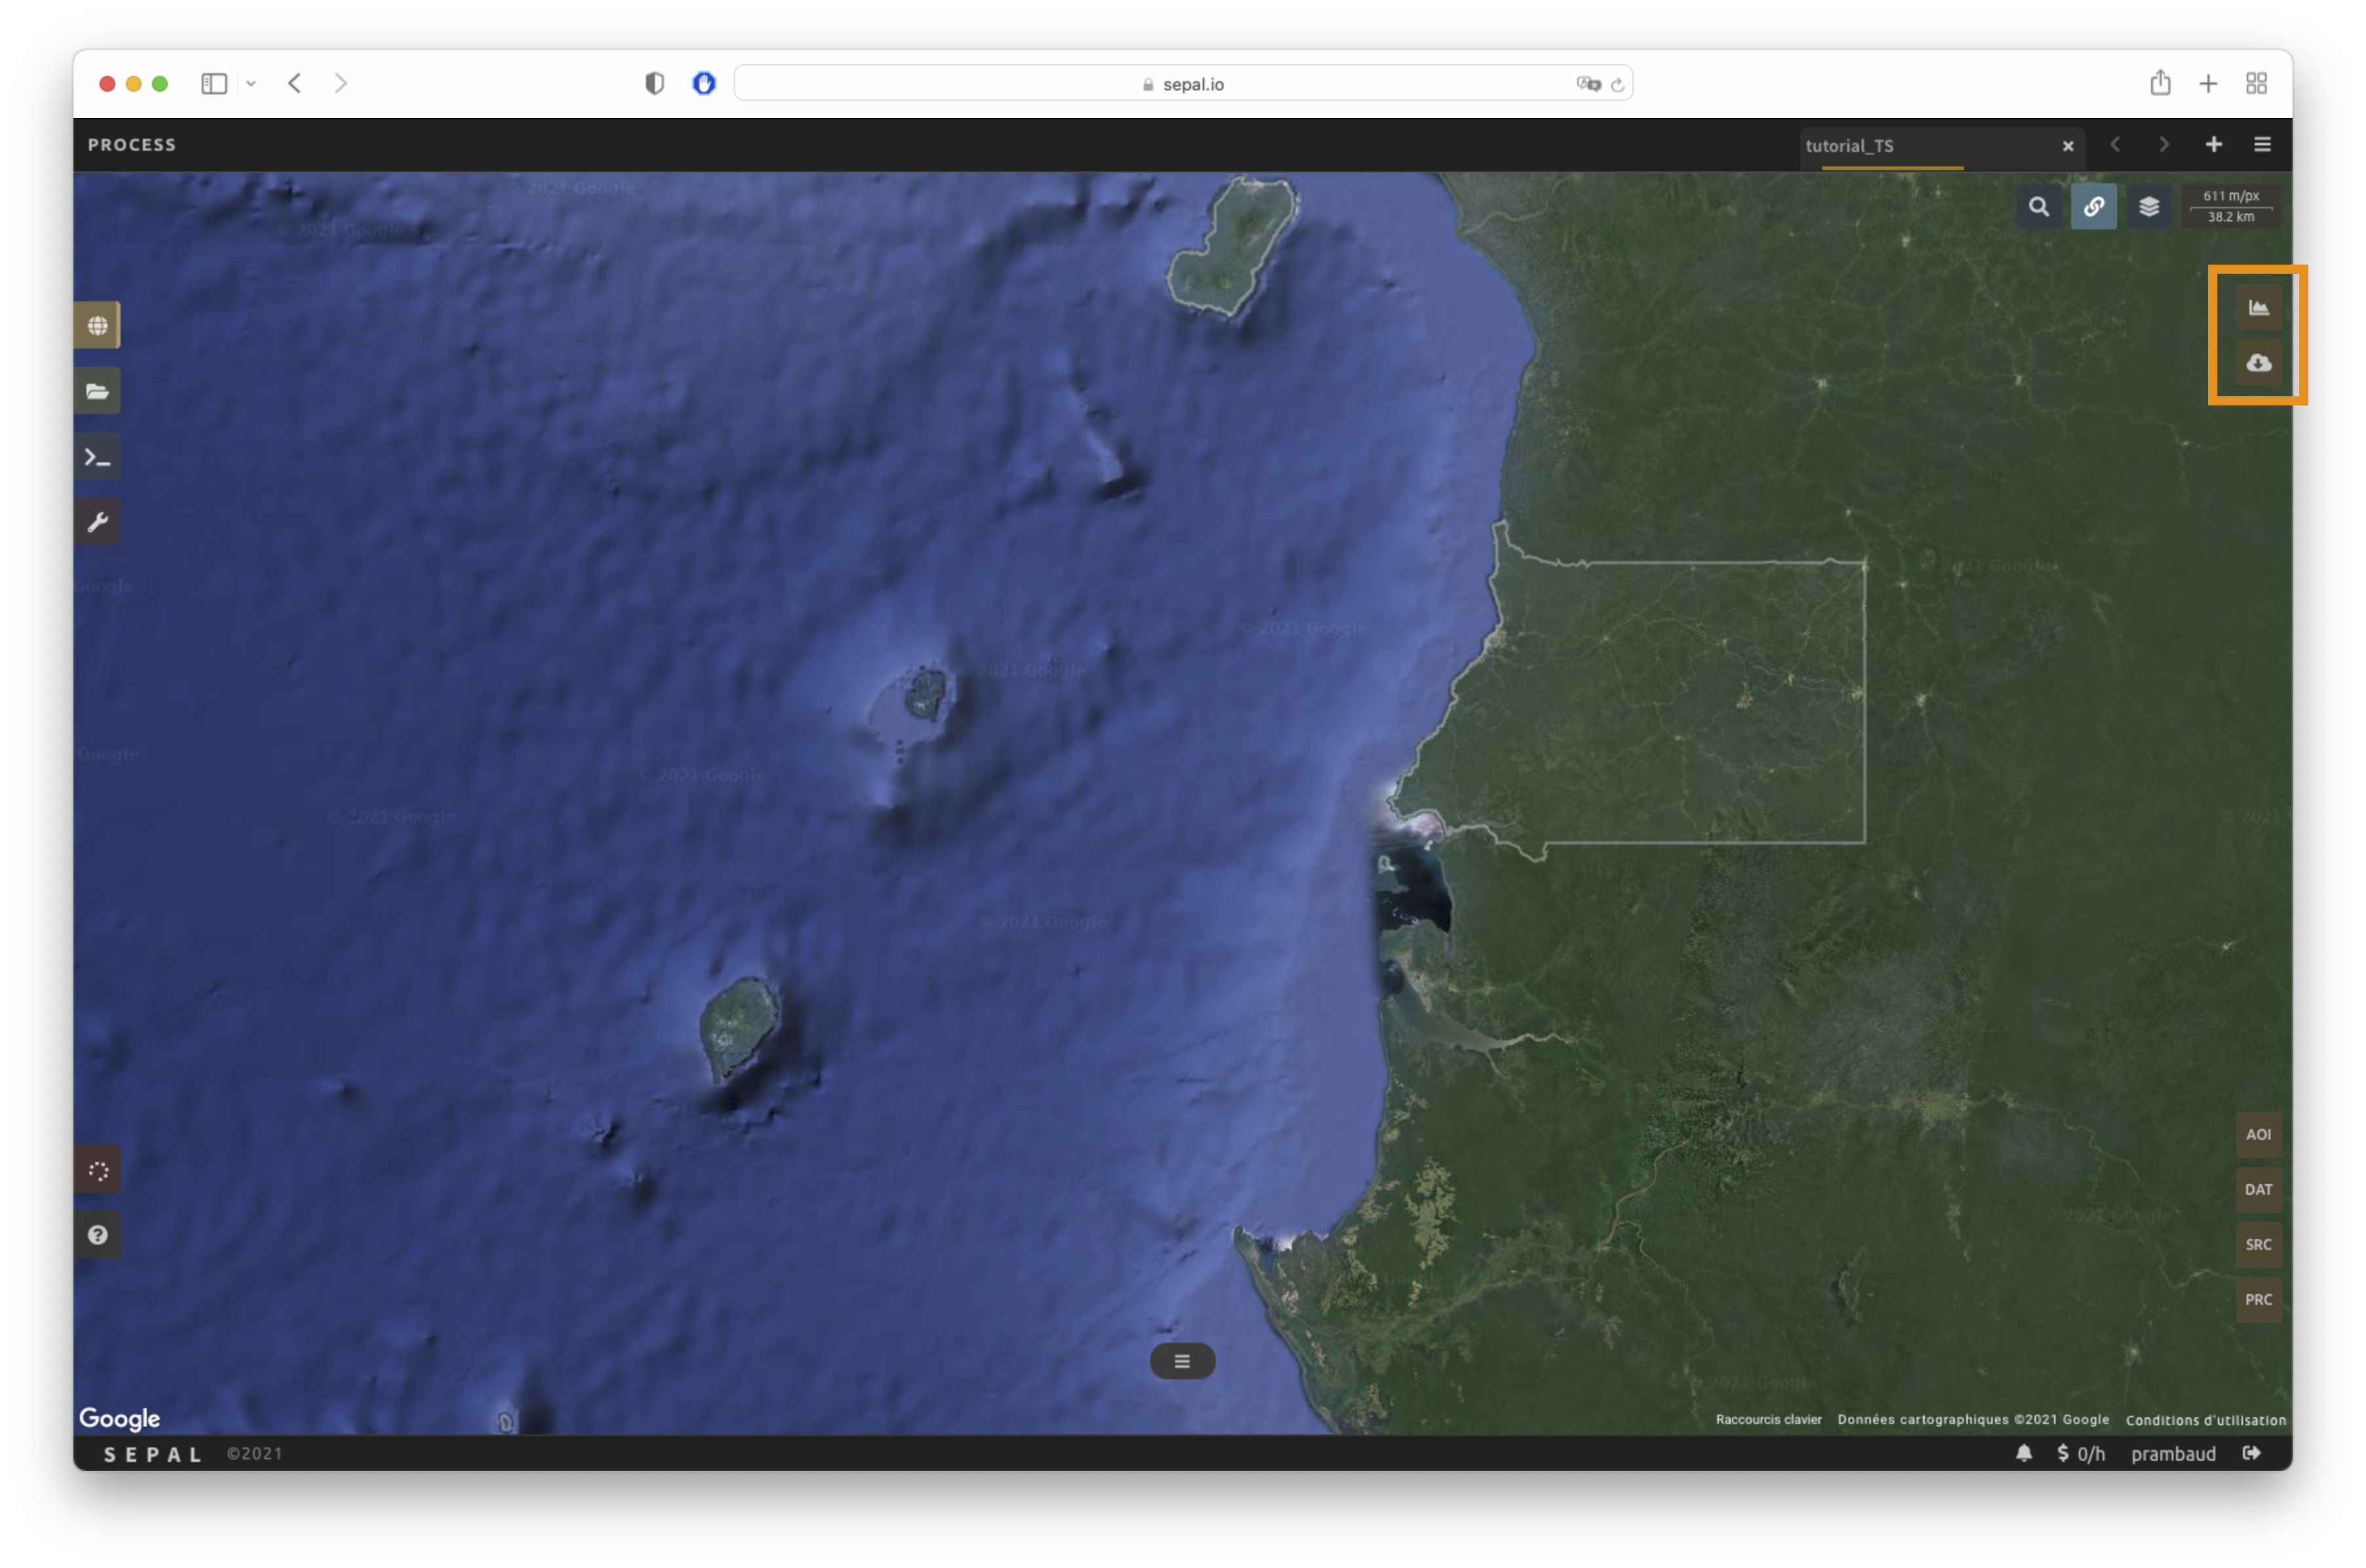This screenshot has height=1568, width=2366.
Task: Open the AOI panel button
Action: pos(2258,1134)
